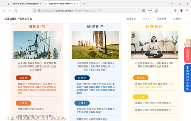Maximize the browser window
The width and height of the screenshot is (191, 121).
coord(180,4)
